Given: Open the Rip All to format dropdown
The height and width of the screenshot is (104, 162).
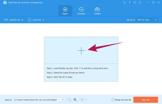Looking at the screenshot, I should [x=147, y=20].
